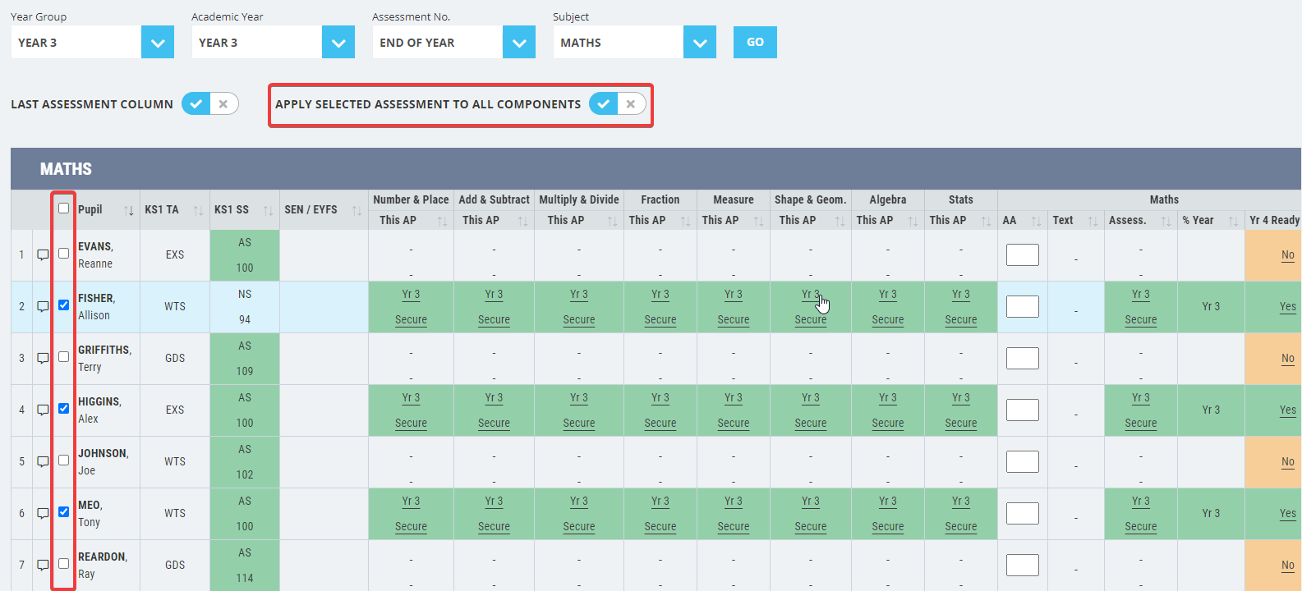
Task: Sort by KS1 SS column arrows
Action: click(268, 210)
